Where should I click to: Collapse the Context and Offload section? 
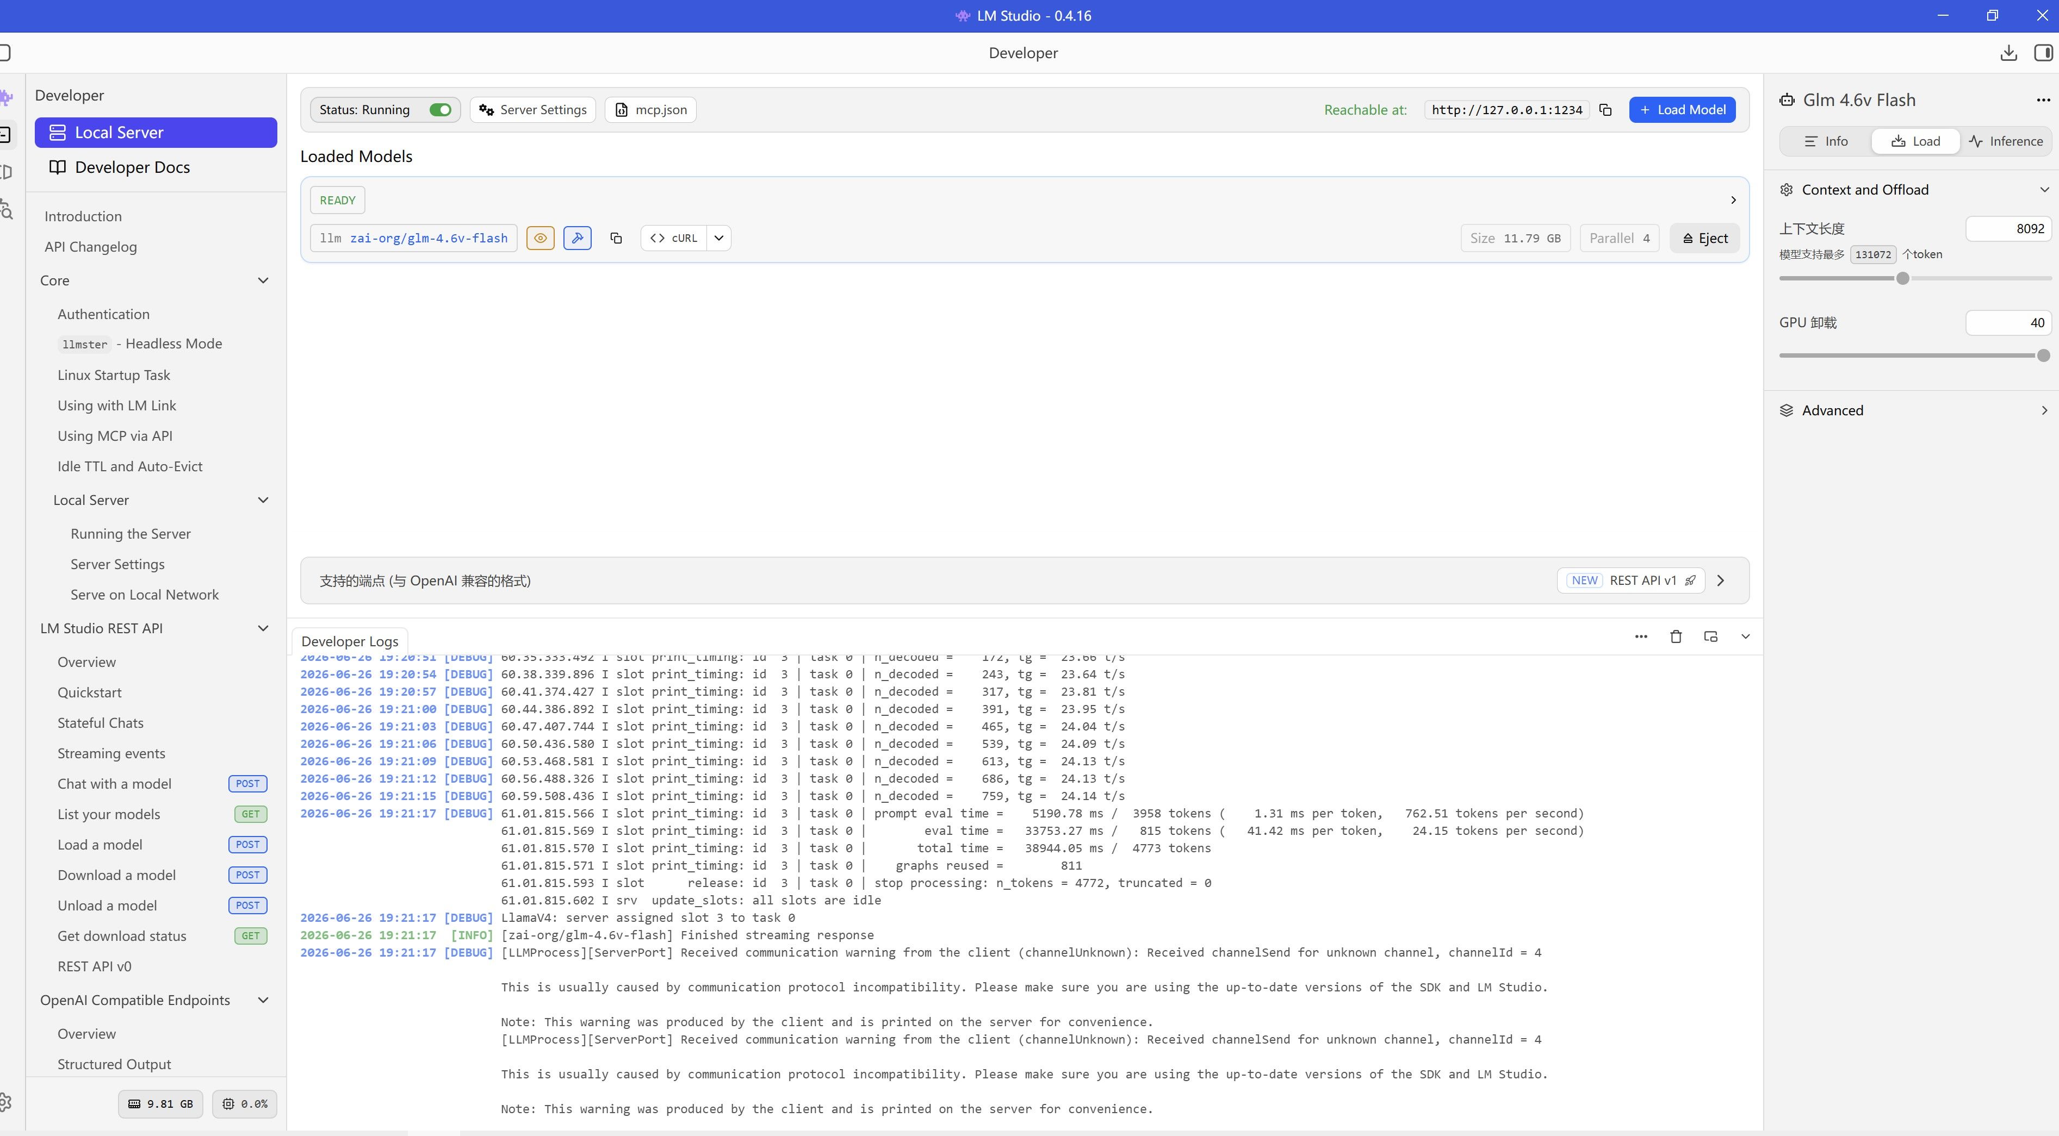click(x=2044, y=189)
